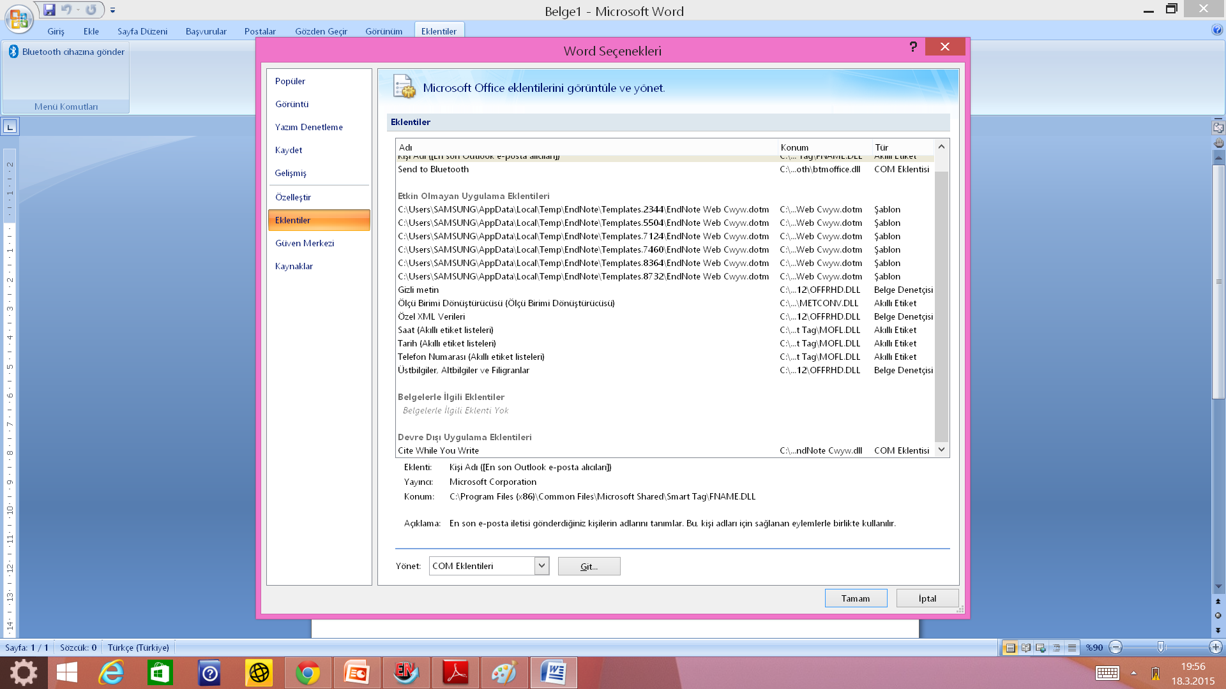
Task: Click battery warning tray icon
Action: click(1155, 673)
